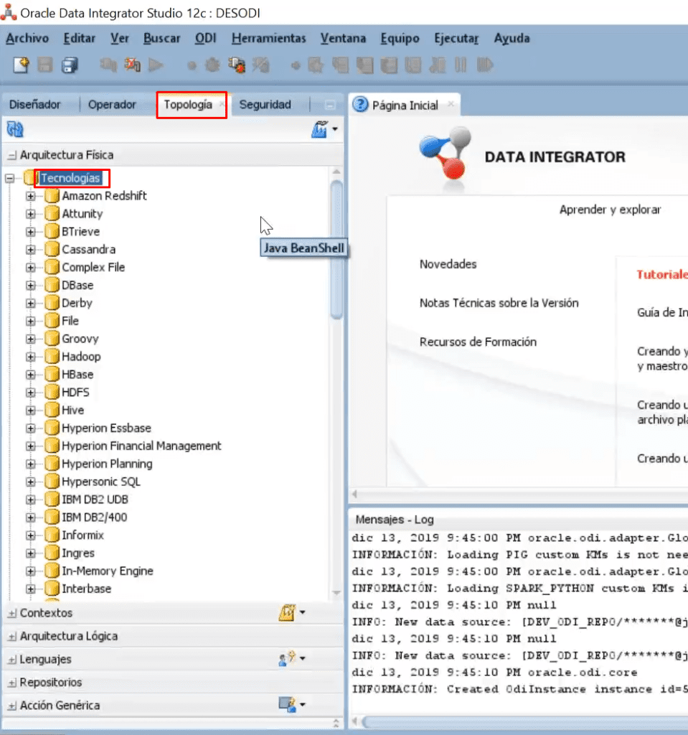
Task: Click the refresh icon in the Topología panel
Action: (x=16, y=129)
